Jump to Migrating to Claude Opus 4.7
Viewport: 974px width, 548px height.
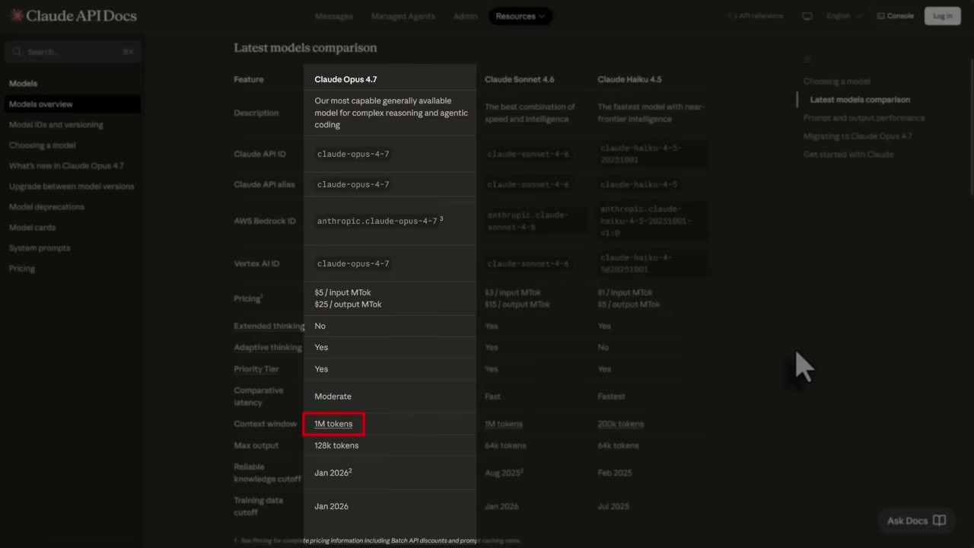[858, 136]
